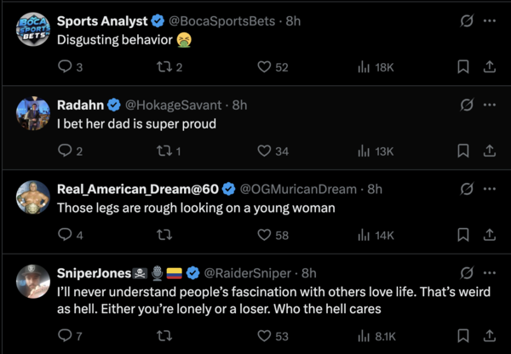Viewport: 511px width, 354px height.
Task: Bookmark the SniperJones tweet
Action: (463, 336)
